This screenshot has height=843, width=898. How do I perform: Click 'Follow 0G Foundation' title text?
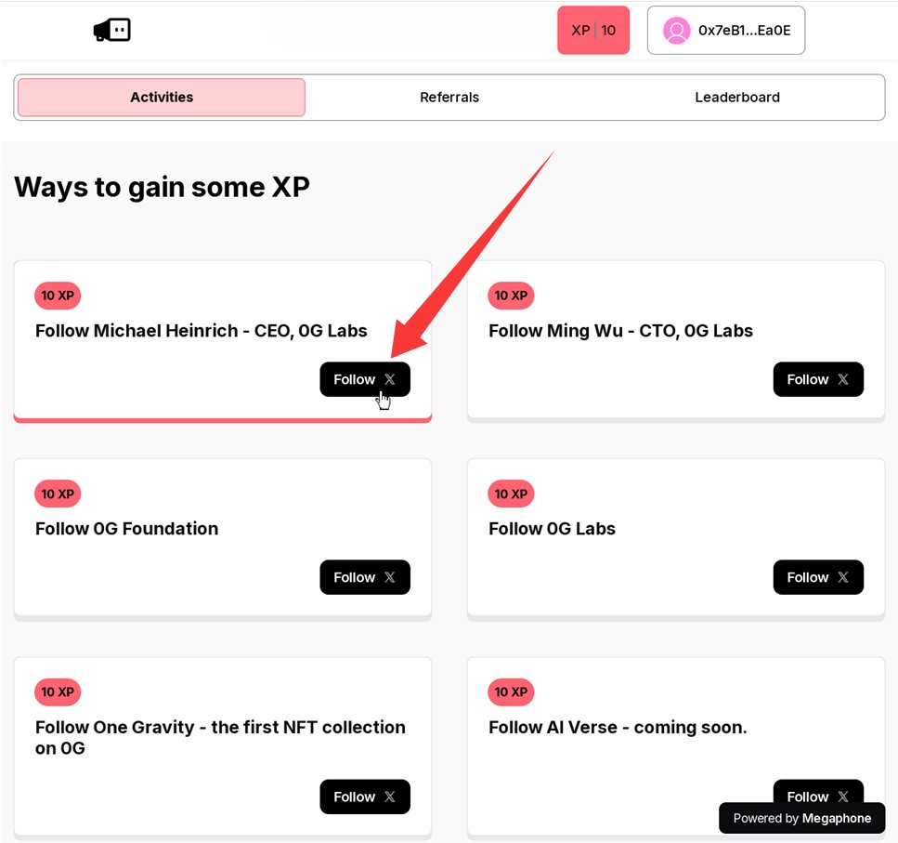click(126, 528)
